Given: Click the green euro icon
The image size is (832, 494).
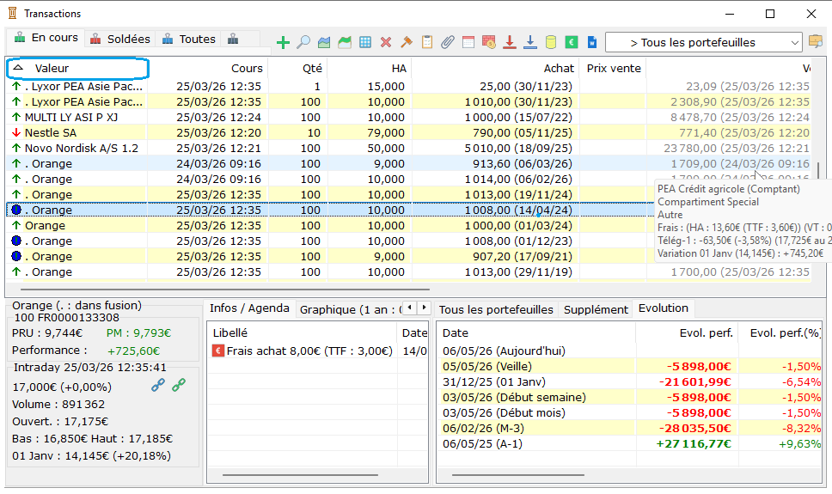Looking at the screenshot, I should click(x=572, y=42).
